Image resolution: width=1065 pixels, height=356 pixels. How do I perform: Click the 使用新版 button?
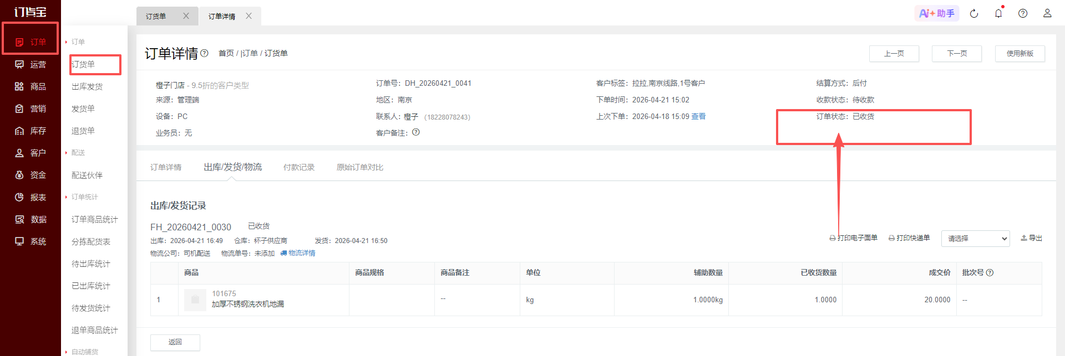1020,54
